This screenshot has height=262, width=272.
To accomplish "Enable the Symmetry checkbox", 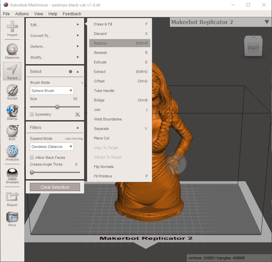I will point(32,114).
